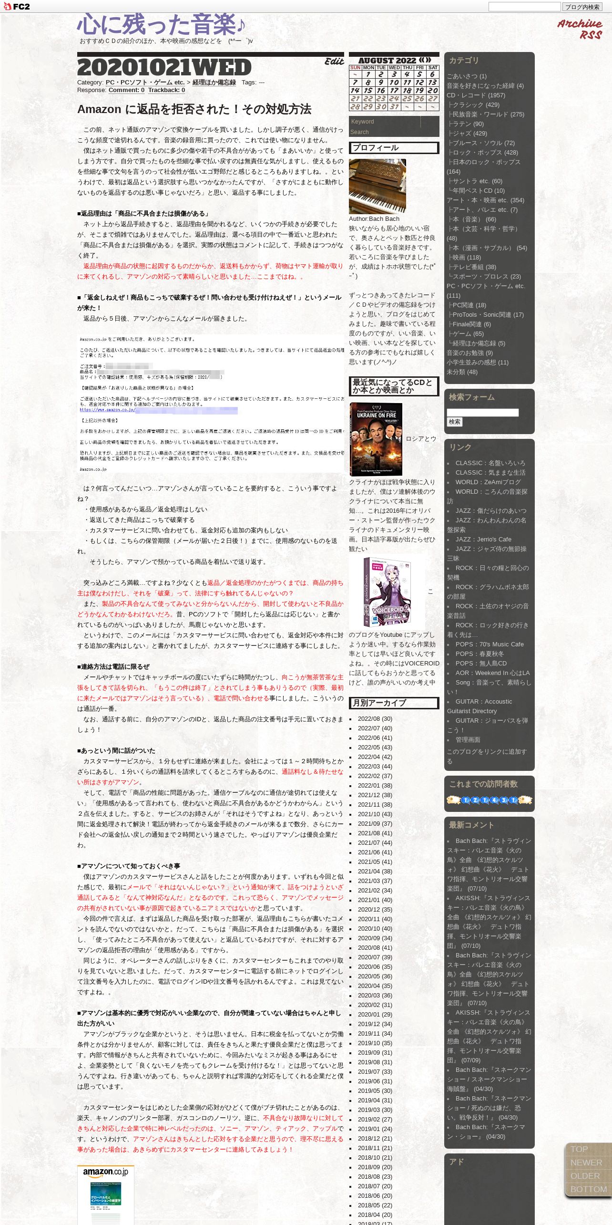Image resolution: width=612 pixels, height=1225 pixels.
Task: Open the Archive link in the header
Action: click(580, 24)
